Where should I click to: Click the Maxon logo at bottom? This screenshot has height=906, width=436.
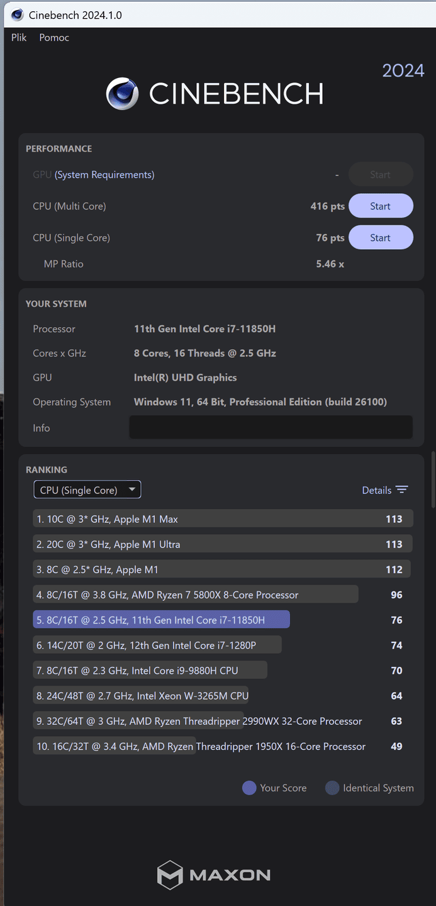(214, 875)
